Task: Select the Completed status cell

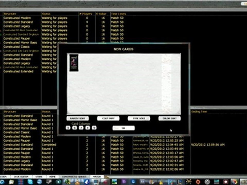Action: pyautogui.click(x=49, y=145)
